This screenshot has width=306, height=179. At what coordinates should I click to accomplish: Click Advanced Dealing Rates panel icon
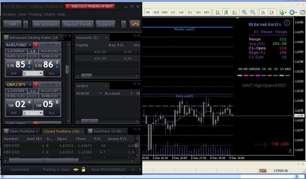pos(6,37)
